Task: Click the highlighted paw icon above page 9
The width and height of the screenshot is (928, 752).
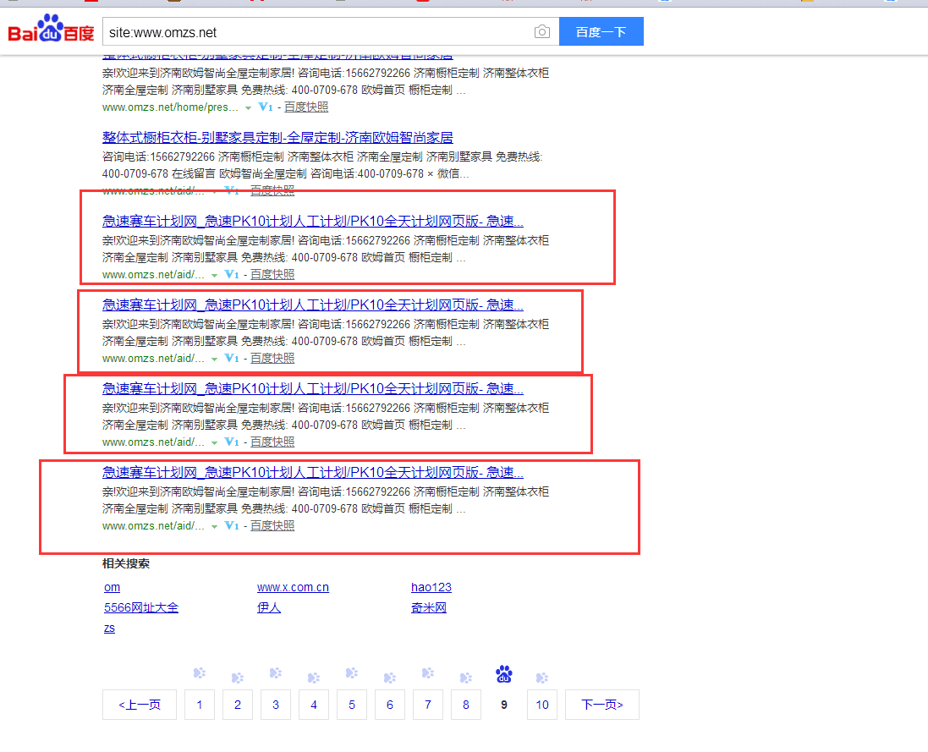Action: tap(503, 674)
